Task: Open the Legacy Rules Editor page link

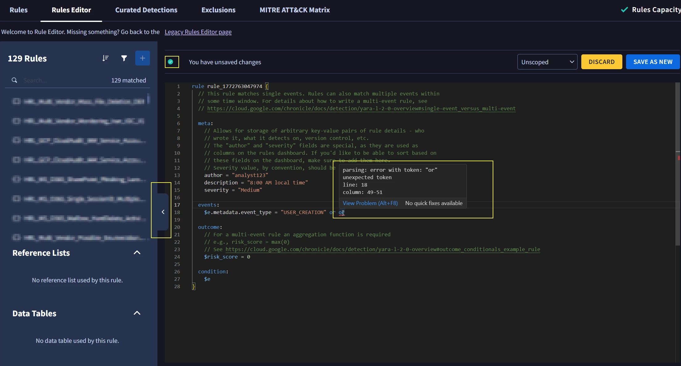Action: click(x=198, y=32)
